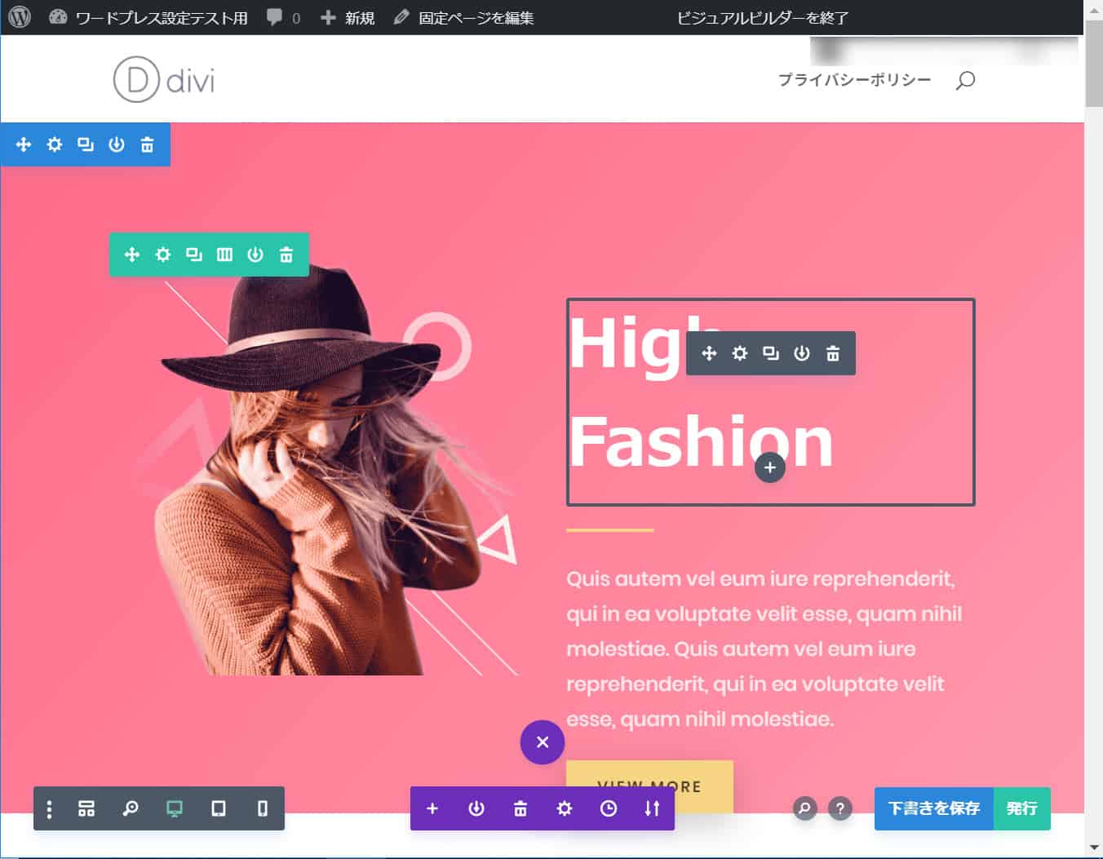Viewport: 1103px width, 859px height.
Task: Save row to library via green toolbar
Action: [255, 255]
